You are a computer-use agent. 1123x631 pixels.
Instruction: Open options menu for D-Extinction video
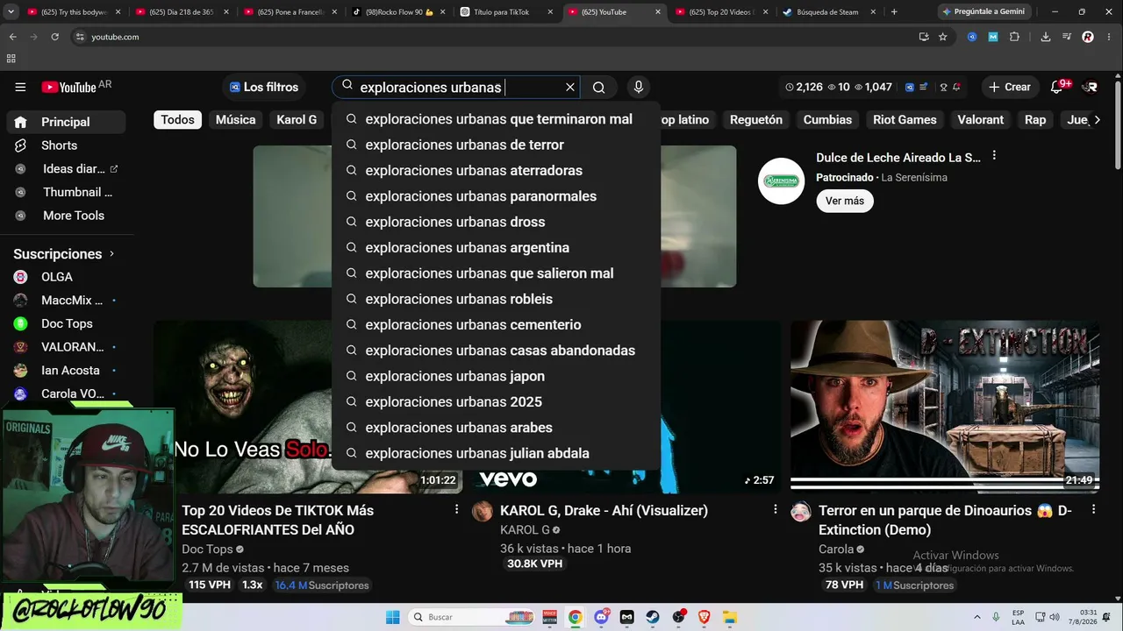point(1093,510)
